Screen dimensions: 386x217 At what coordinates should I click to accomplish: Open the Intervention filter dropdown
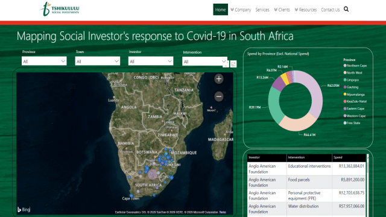click(x=204, y=61)
